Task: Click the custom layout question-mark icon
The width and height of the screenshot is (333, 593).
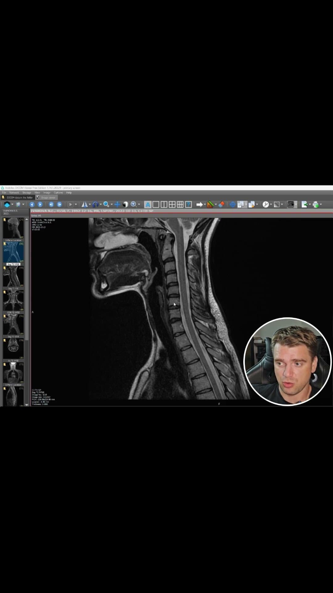Action: click(188, 204)
